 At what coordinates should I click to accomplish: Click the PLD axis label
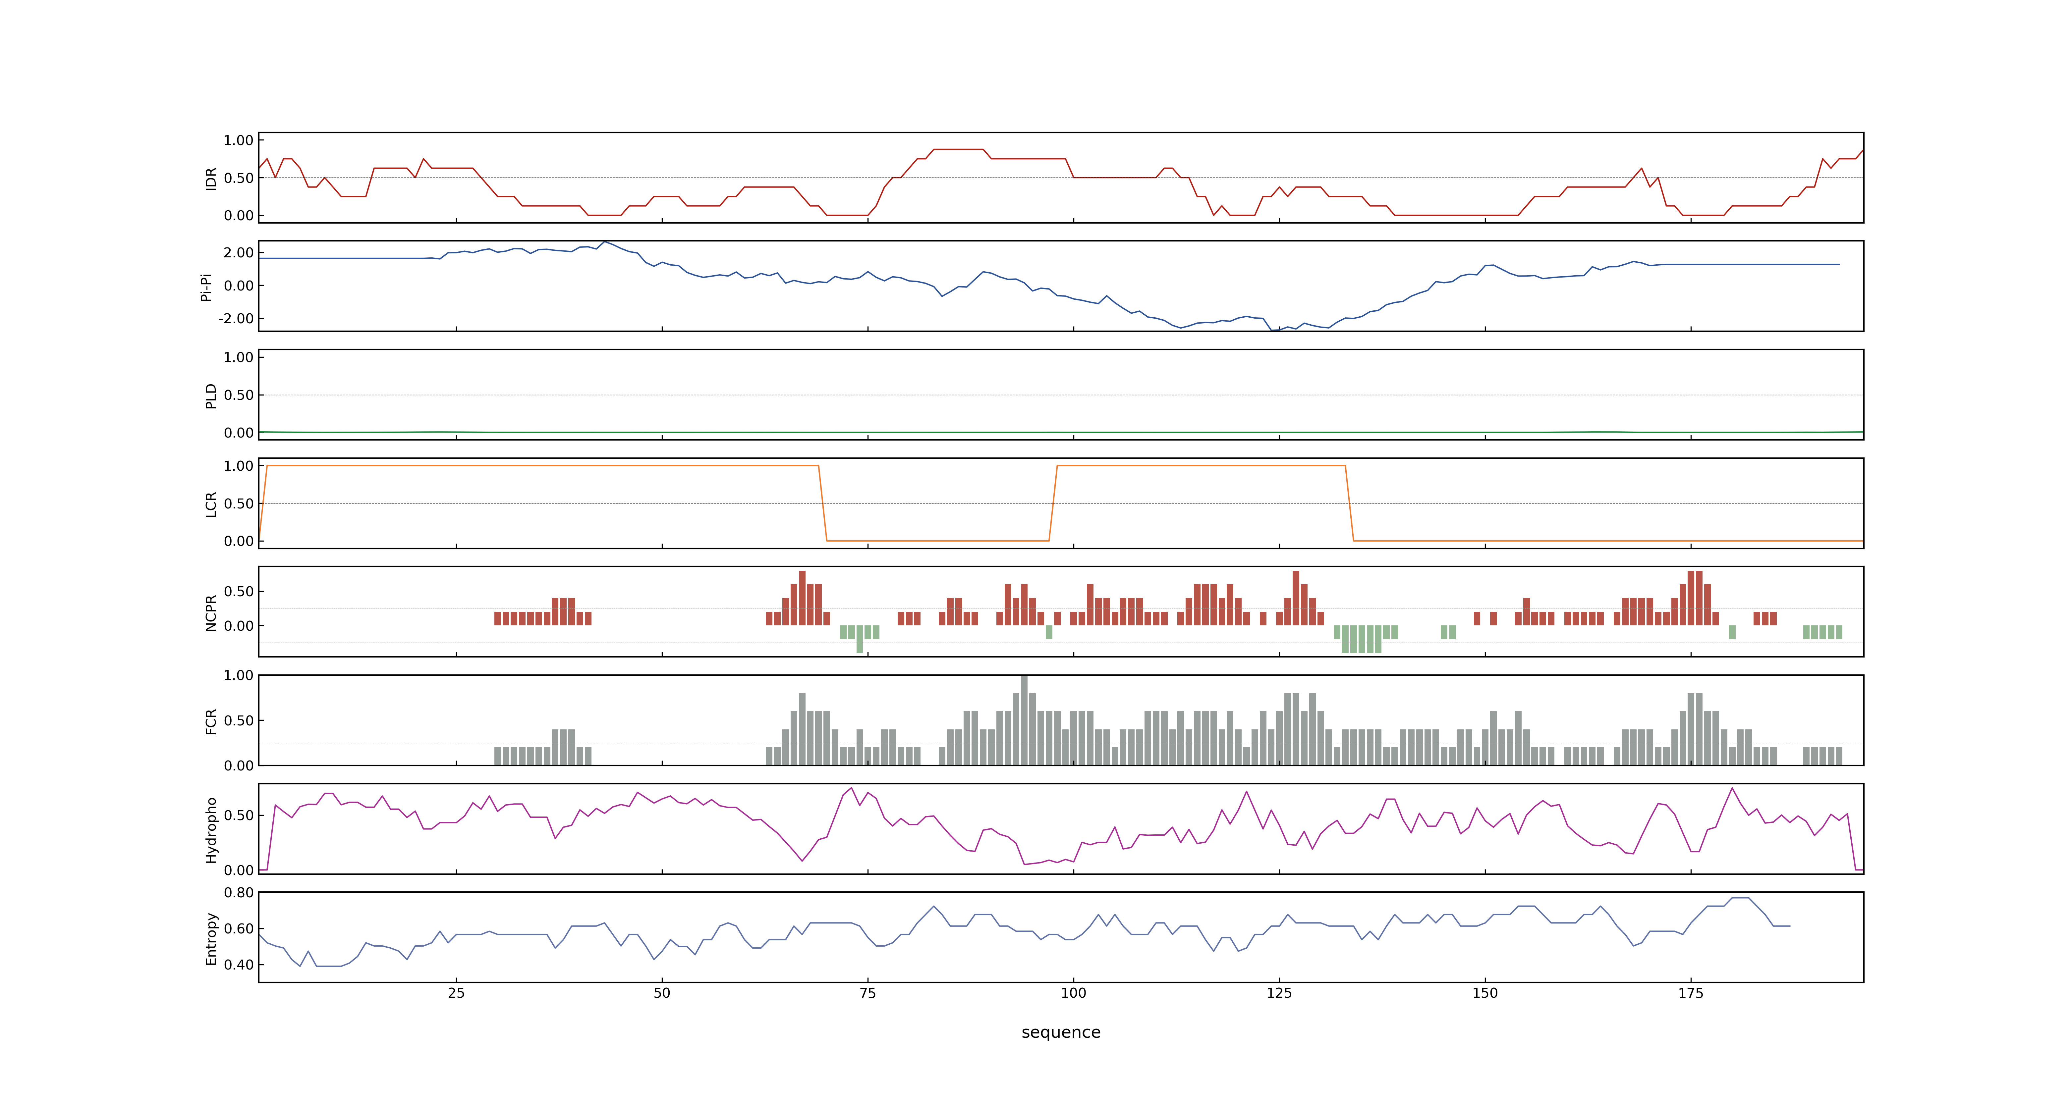point(211,395)
